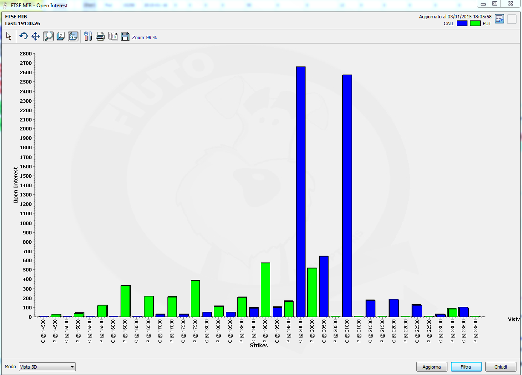Screen dimensions: 522x375
Task: Pick the blue CALL color swatch
Action: click(462, 23)
